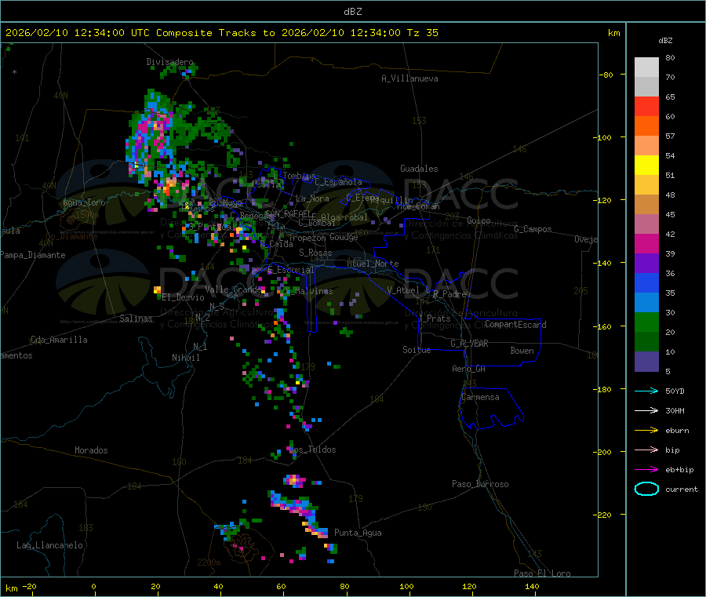
Task: Click the 'Guadales' map label
Action: [419, 169]
